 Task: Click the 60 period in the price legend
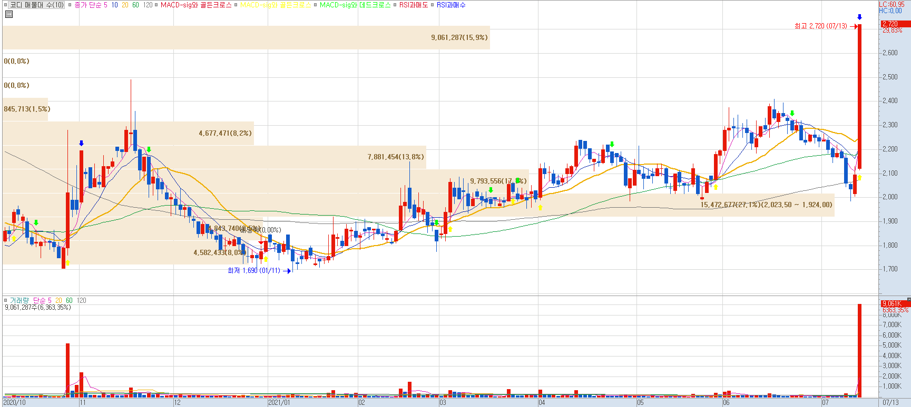(135, 5)
